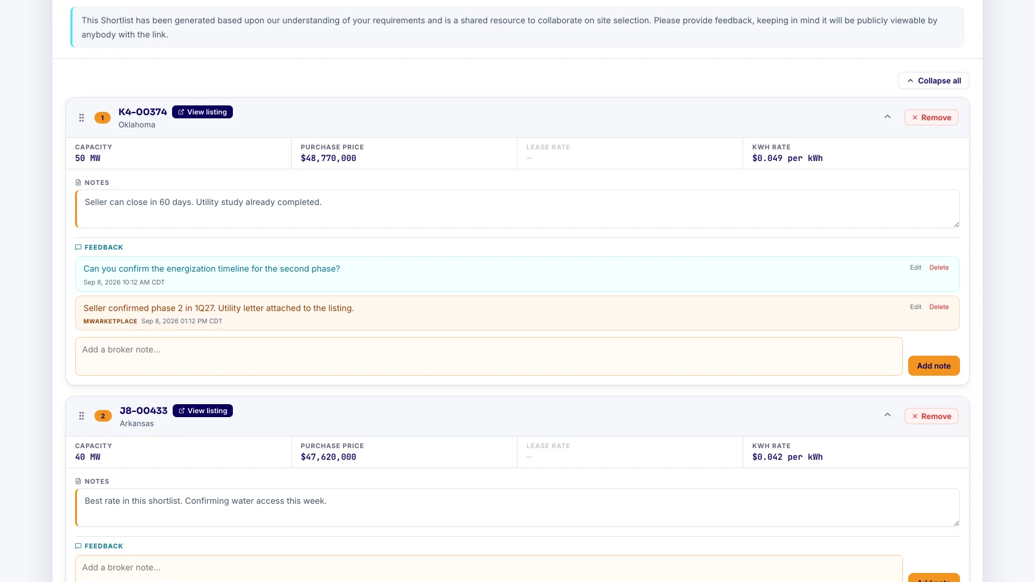Click the Notes icon in J8-00433 card
1035x582 pixels.
click(x=78, y=482)
